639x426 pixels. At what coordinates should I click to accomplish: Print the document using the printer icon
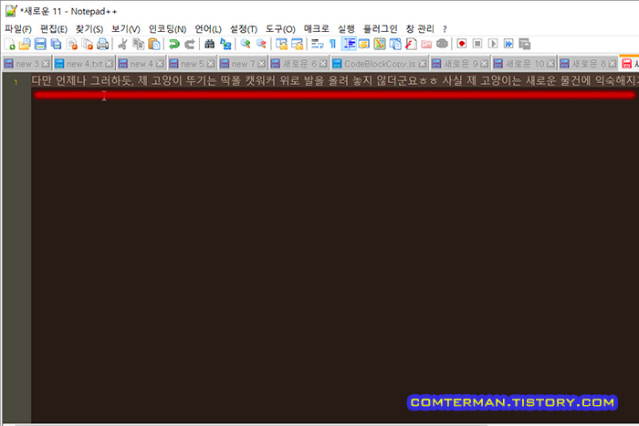coord(102,44)
